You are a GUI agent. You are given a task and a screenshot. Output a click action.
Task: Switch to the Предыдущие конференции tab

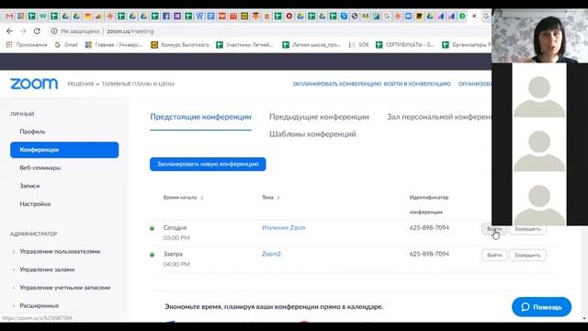point(319,117)
